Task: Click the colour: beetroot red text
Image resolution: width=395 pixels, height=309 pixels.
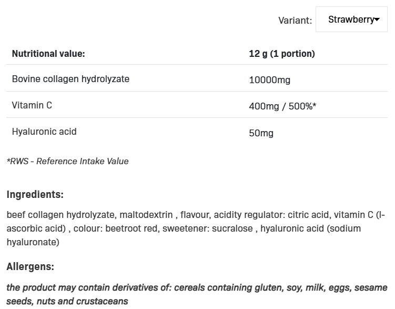Action: pos(116,228)
